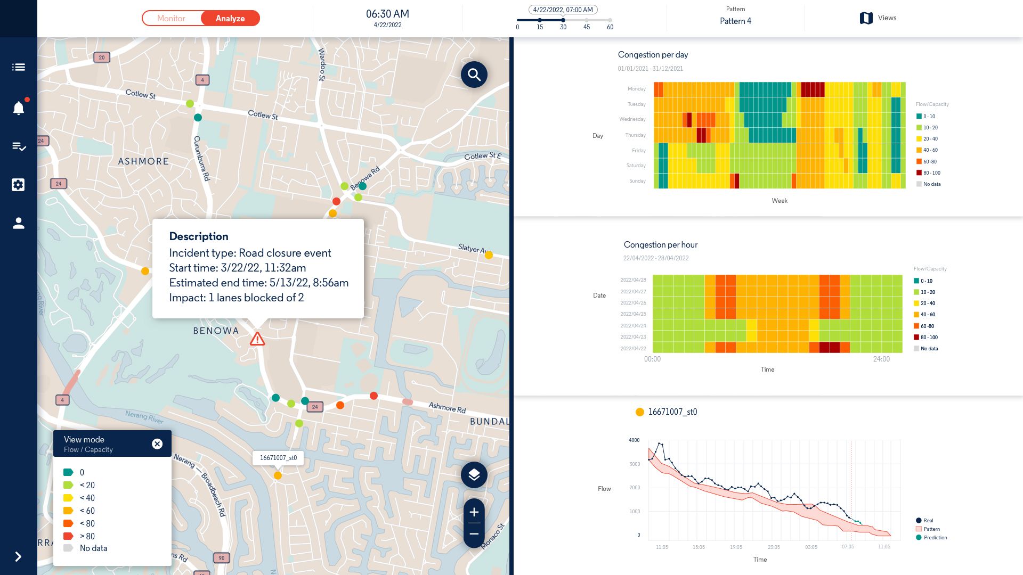Open the list menu at the sidebar top

coord(18,67)
